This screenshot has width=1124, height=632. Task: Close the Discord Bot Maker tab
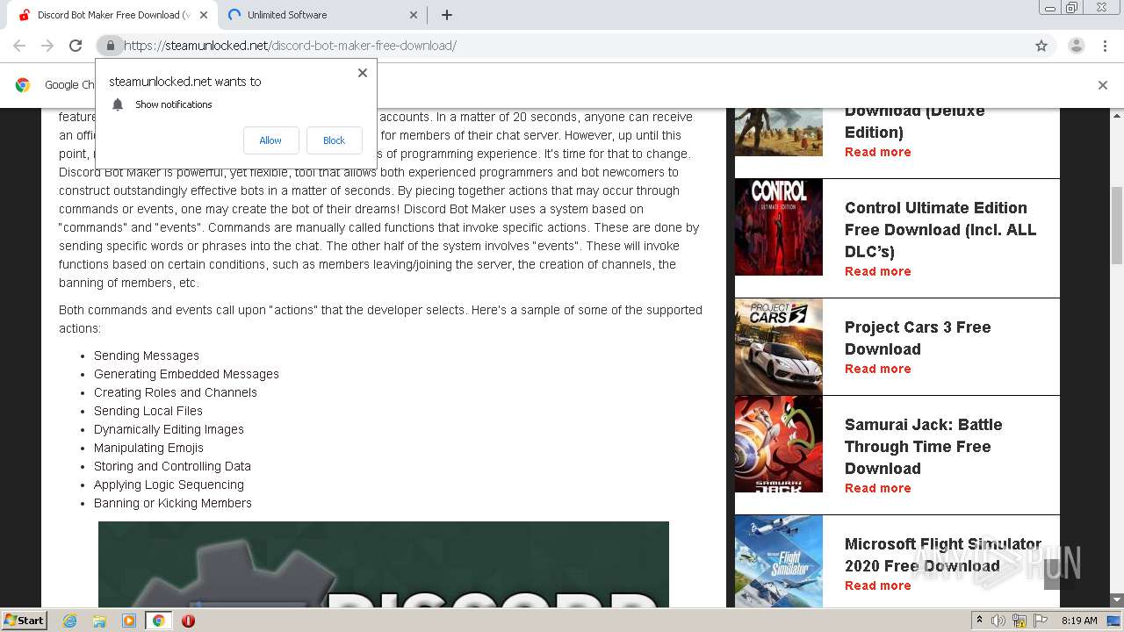[204, 15]
